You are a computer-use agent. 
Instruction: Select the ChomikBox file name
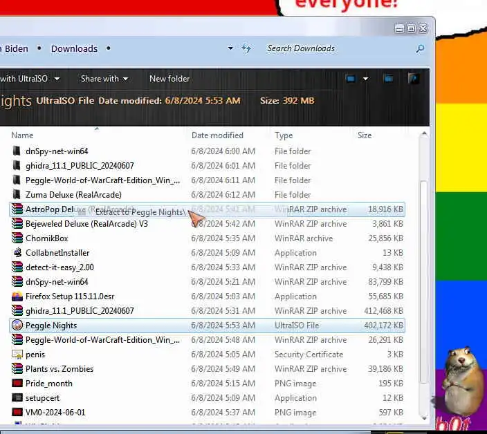coord(46,238)
